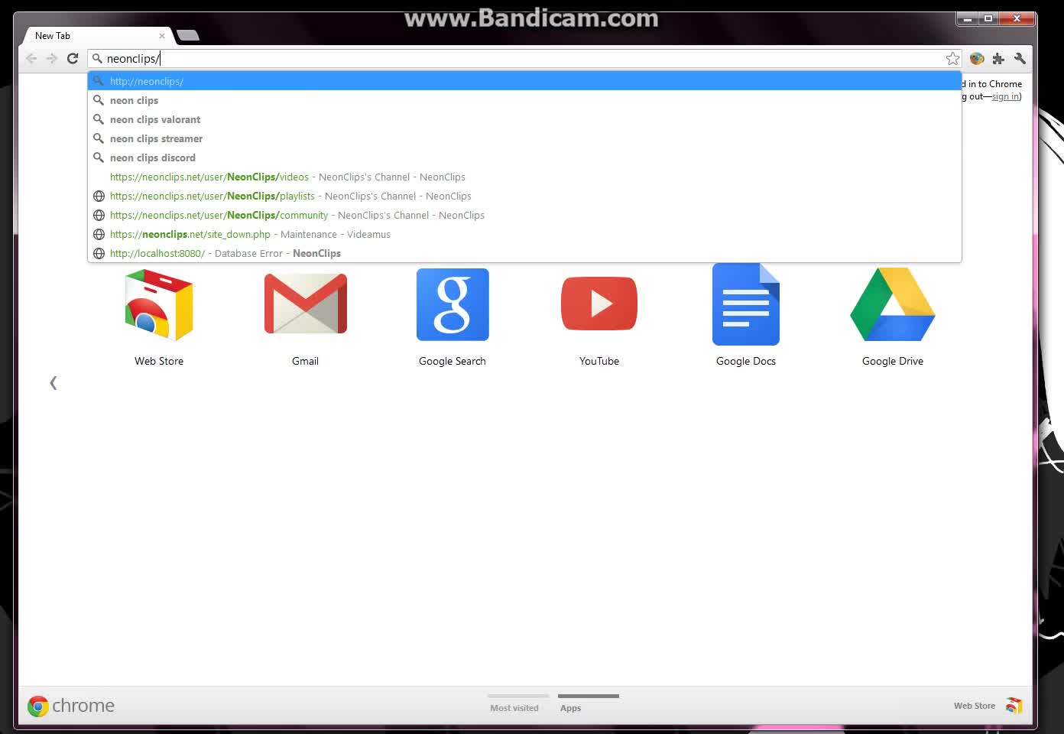Viewport: 1064px width, 734px height.
Task: Choose the 'neon clips streamer' suggestion
Action: [524, 138]
